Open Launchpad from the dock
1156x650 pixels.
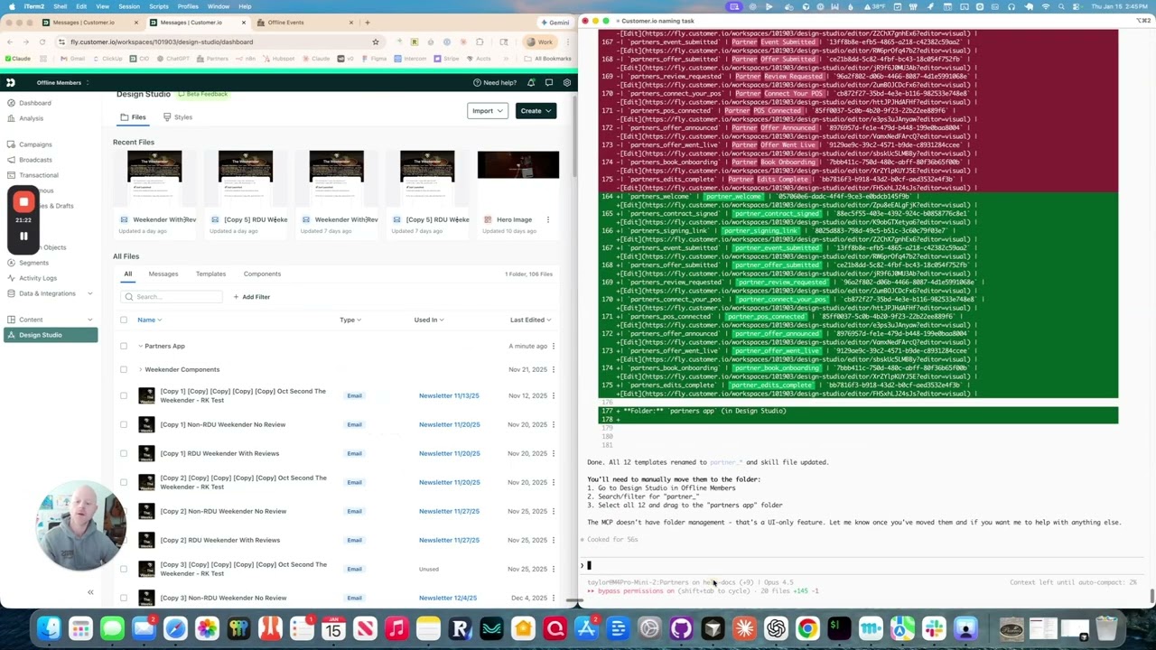80,628
